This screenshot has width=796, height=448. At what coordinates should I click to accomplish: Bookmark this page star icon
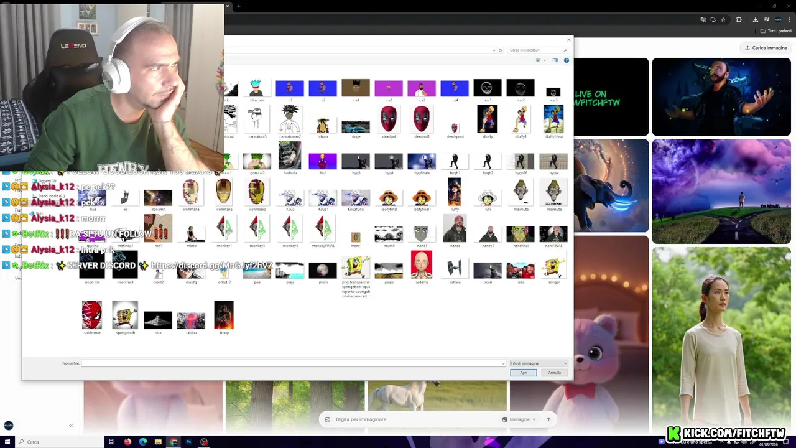[x=723, y=19]
